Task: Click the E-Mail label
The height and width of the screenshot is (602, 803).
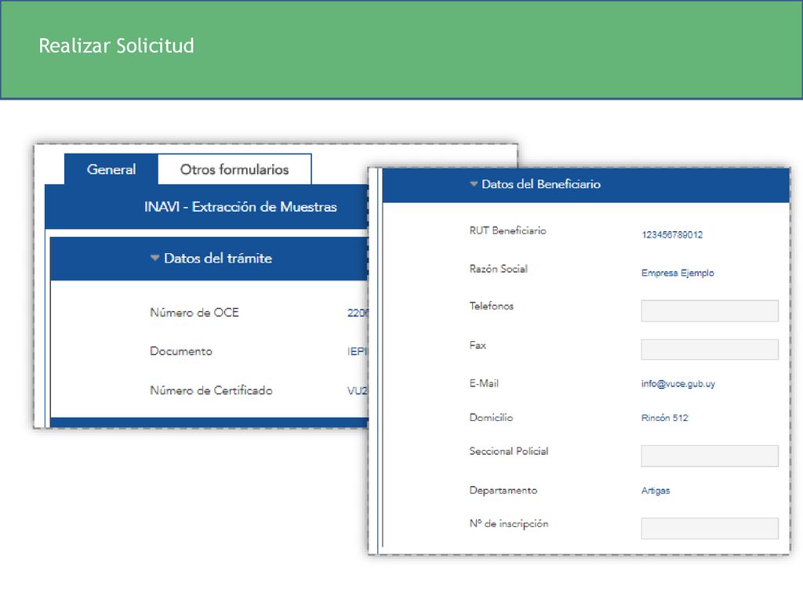Action: pos(484,383)
